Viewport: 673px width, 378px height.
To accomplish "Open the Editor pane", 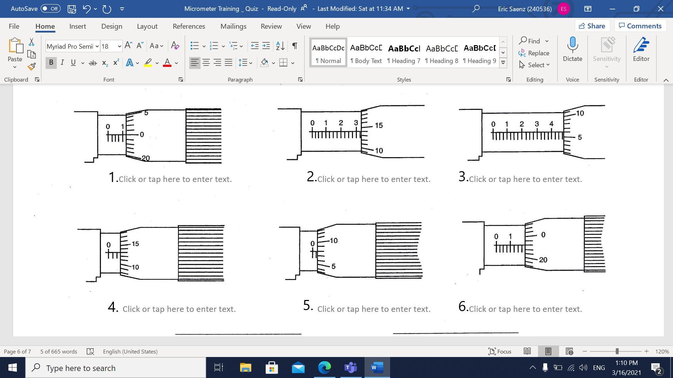I will (x=641, y=49).
